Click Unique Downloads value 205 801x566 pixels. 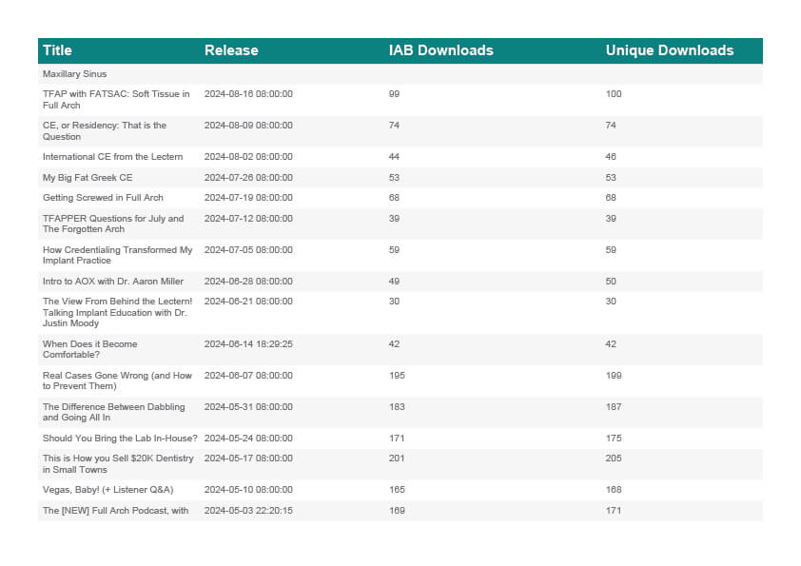point(614,459)
